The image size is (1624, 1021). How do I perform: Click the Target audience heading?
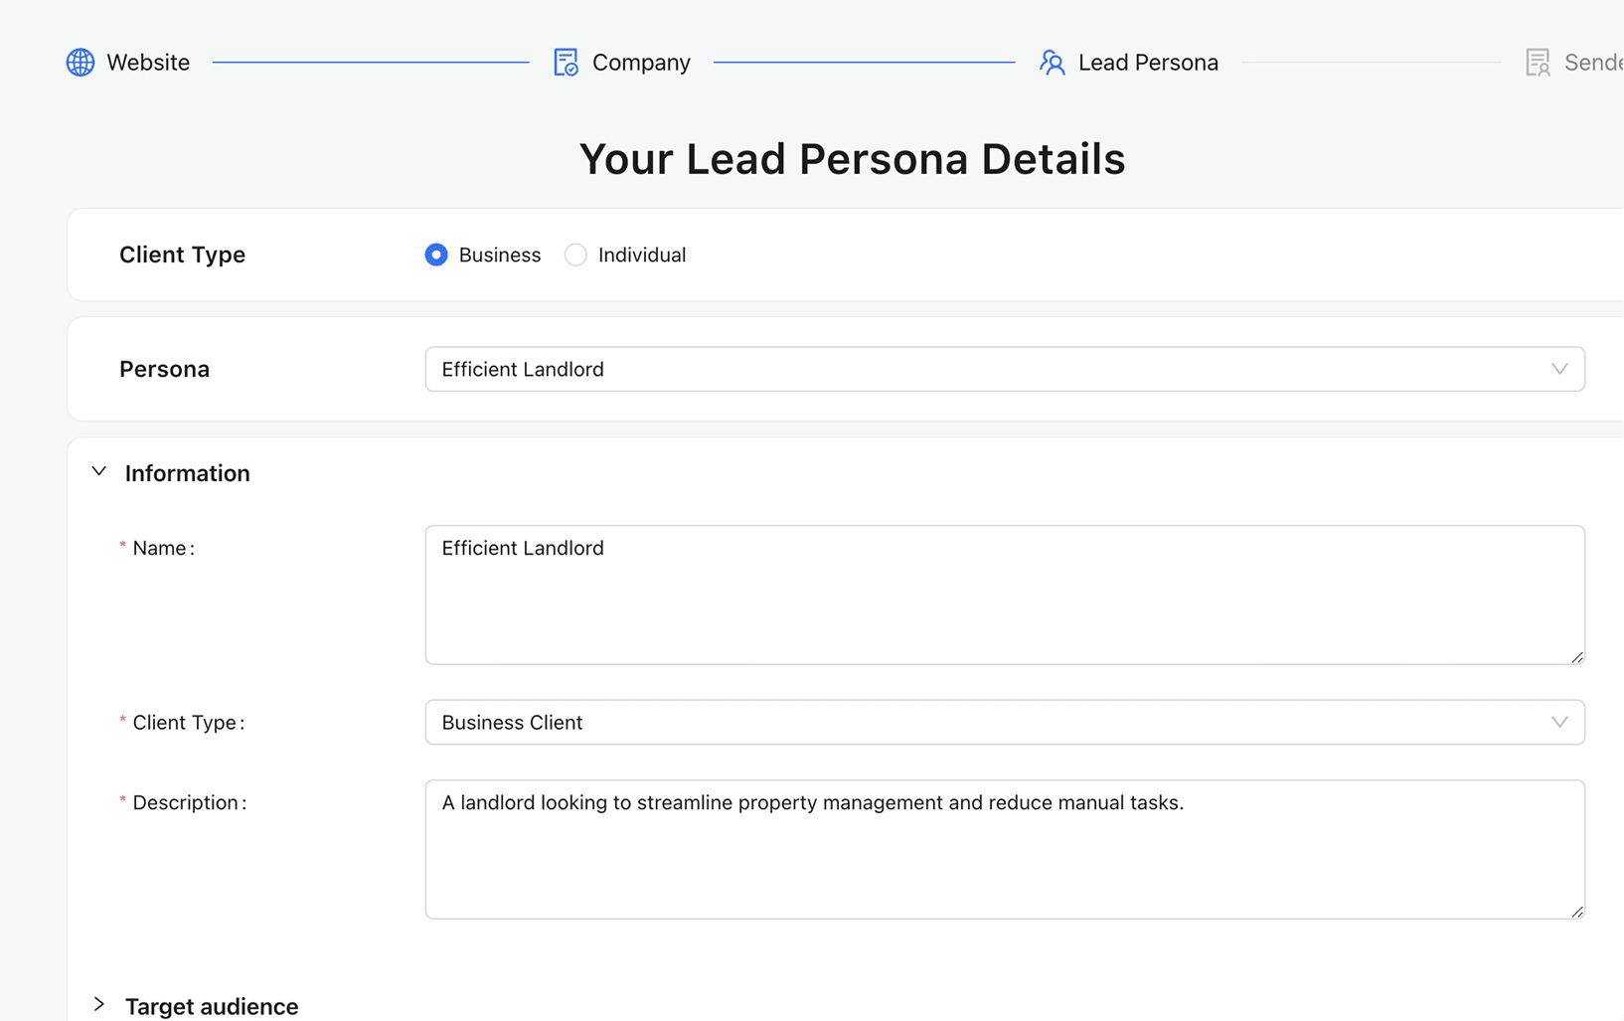[x=212, y=1006]
